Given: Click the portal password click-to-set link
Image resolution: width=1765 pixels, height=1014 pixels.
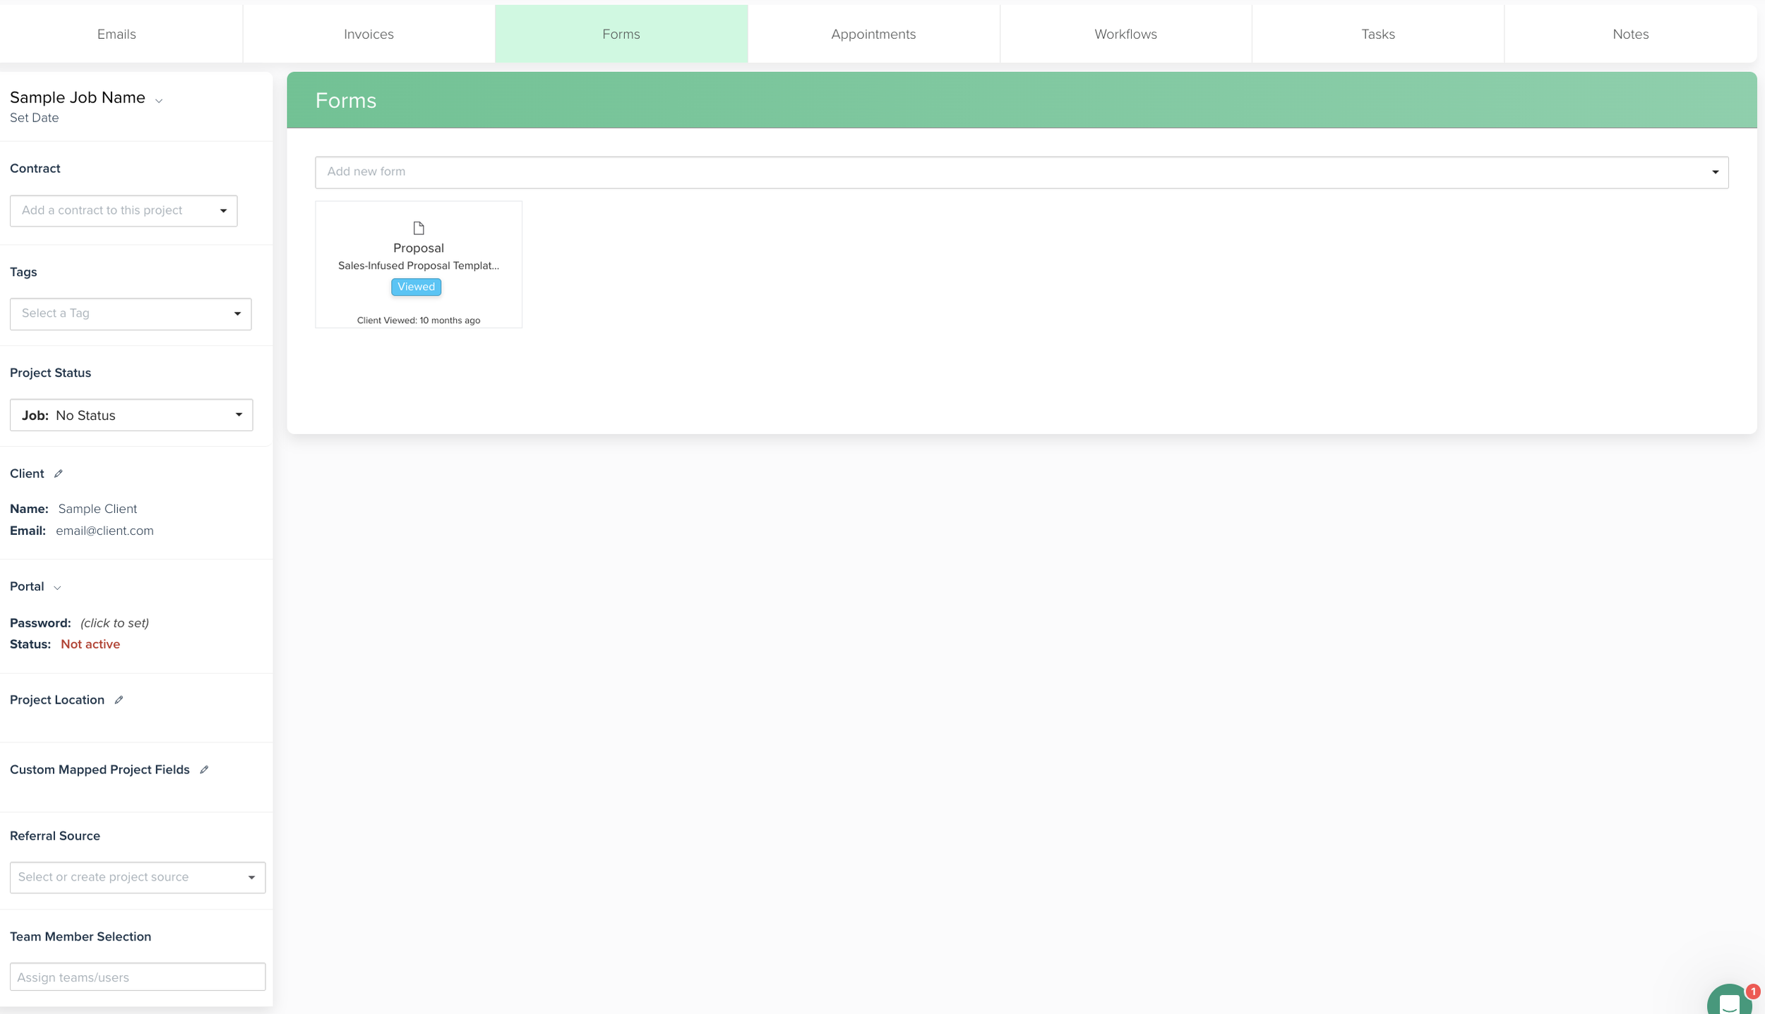Looking at the screenshot, I should 114,623.
